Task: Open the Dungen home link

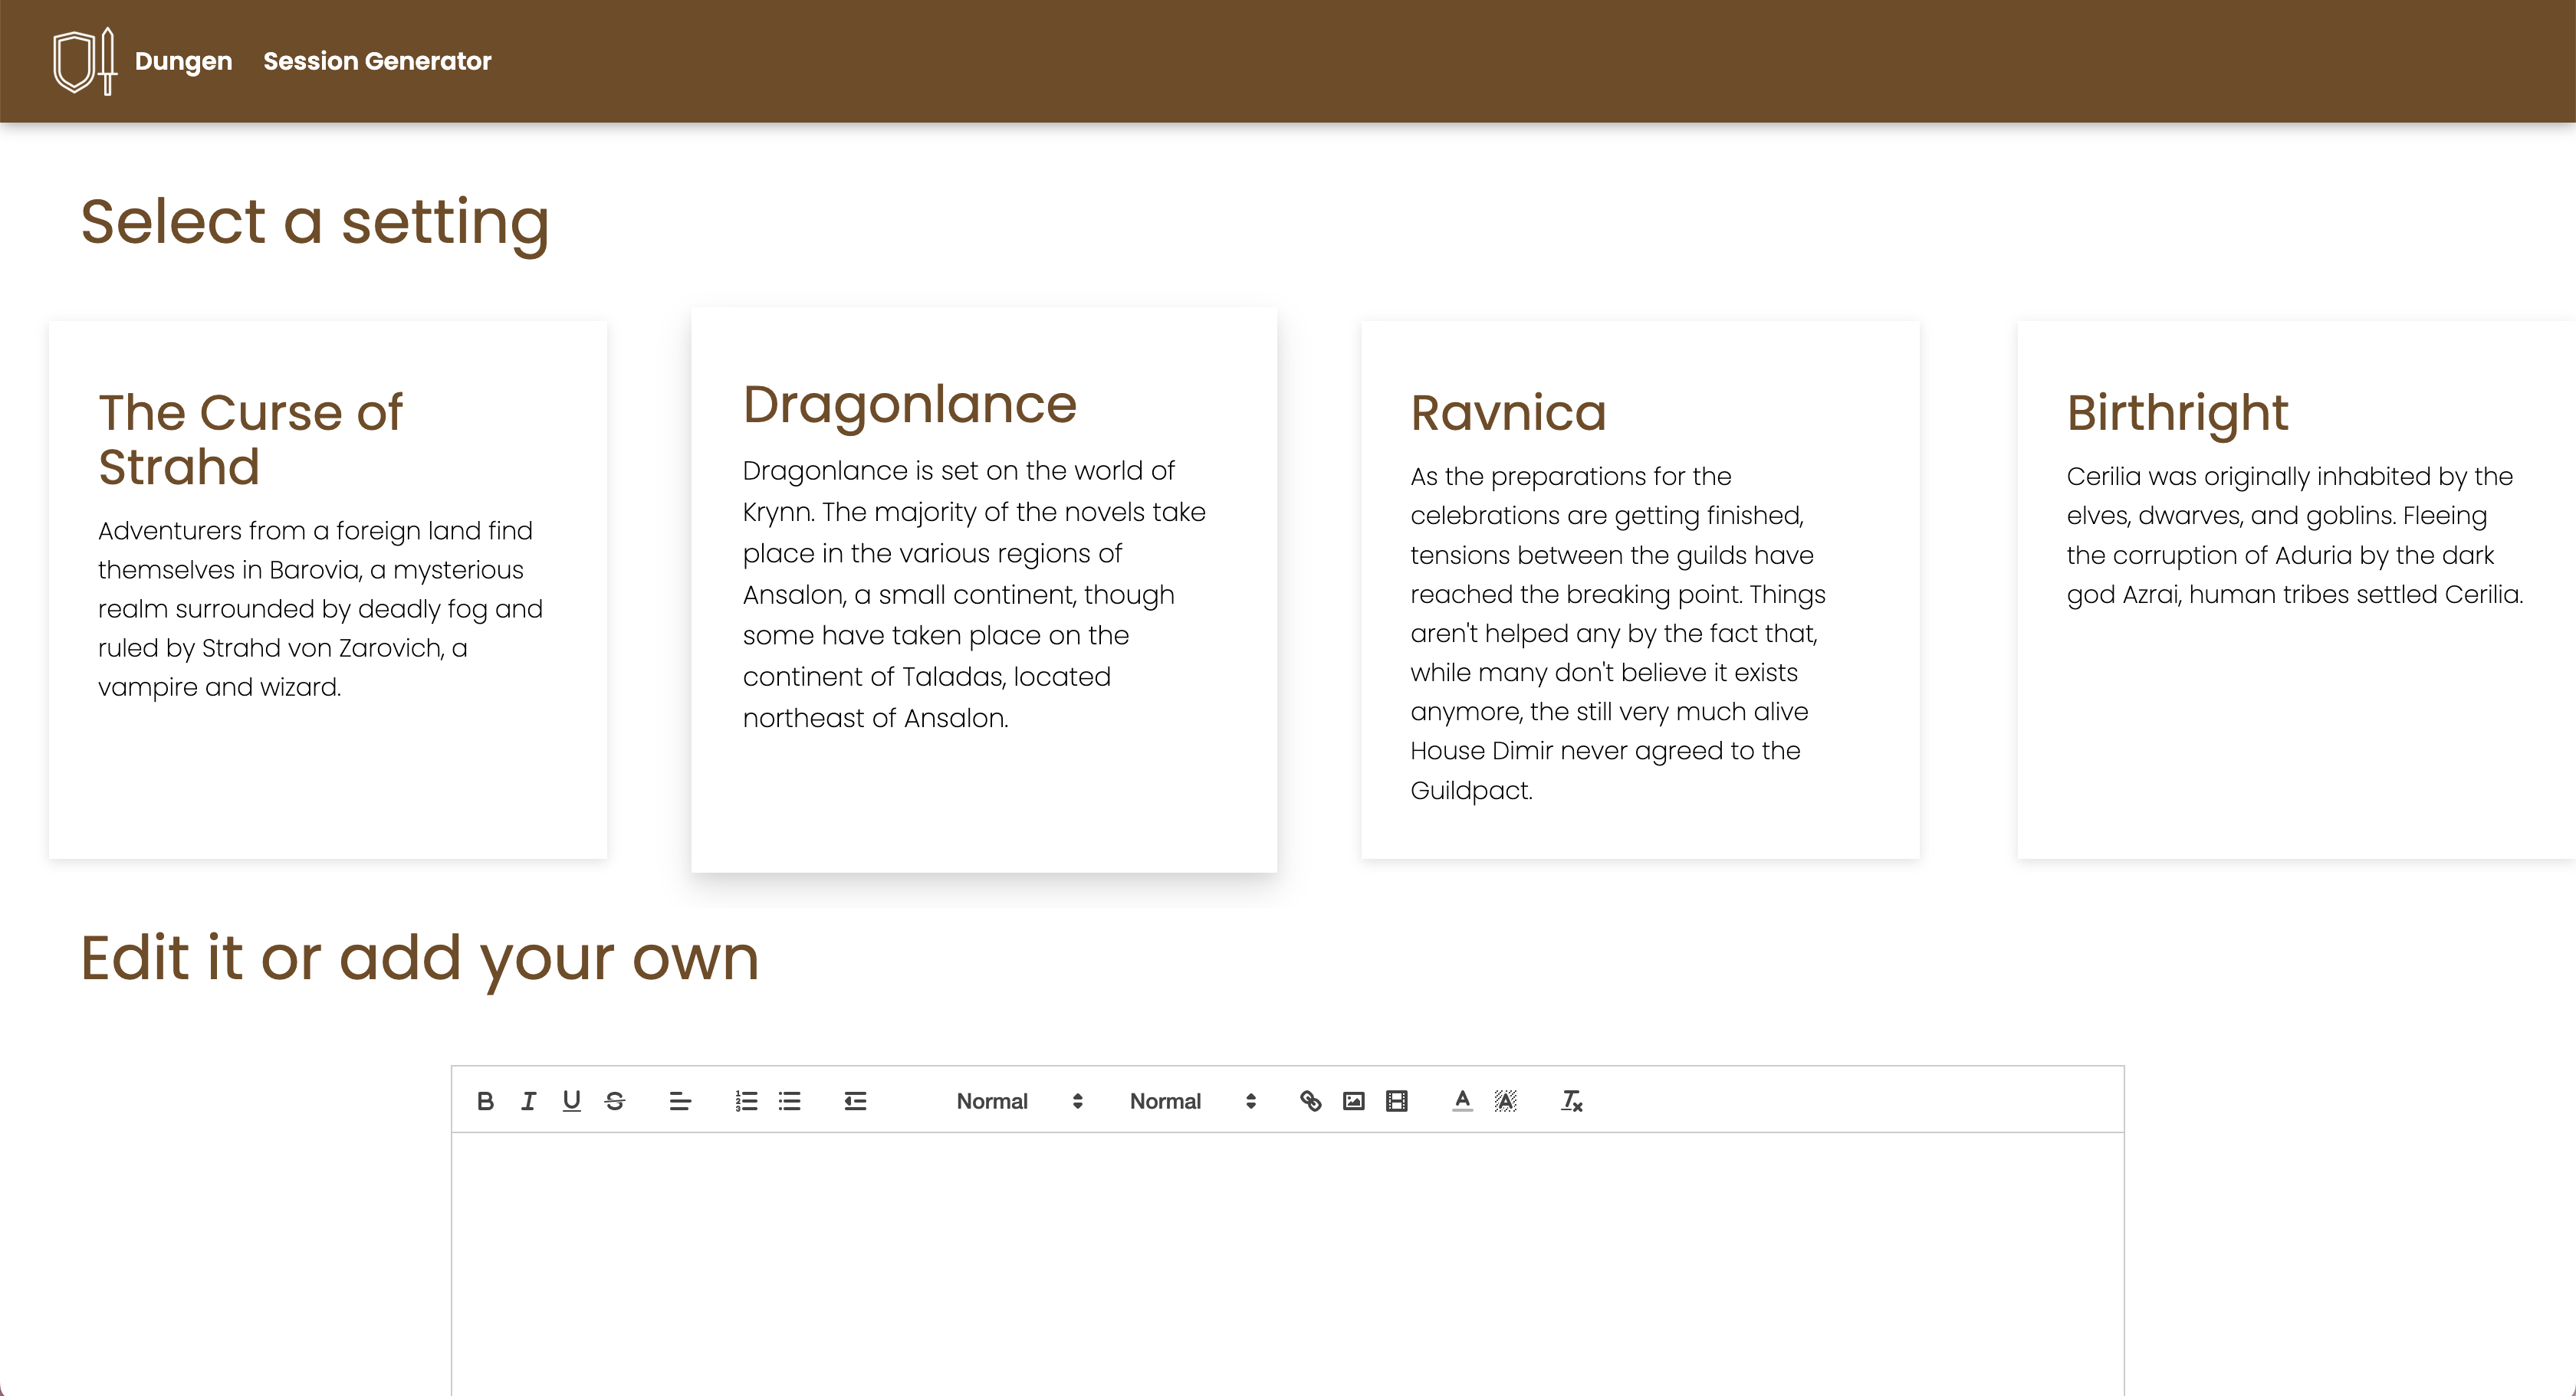Action: point(183,61)
